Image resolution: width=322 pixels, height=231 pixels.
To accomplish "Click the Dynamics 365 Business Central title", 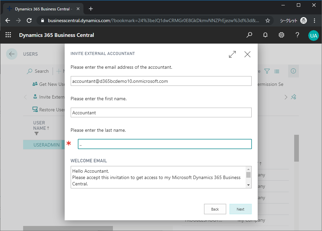I will point(57,35).
